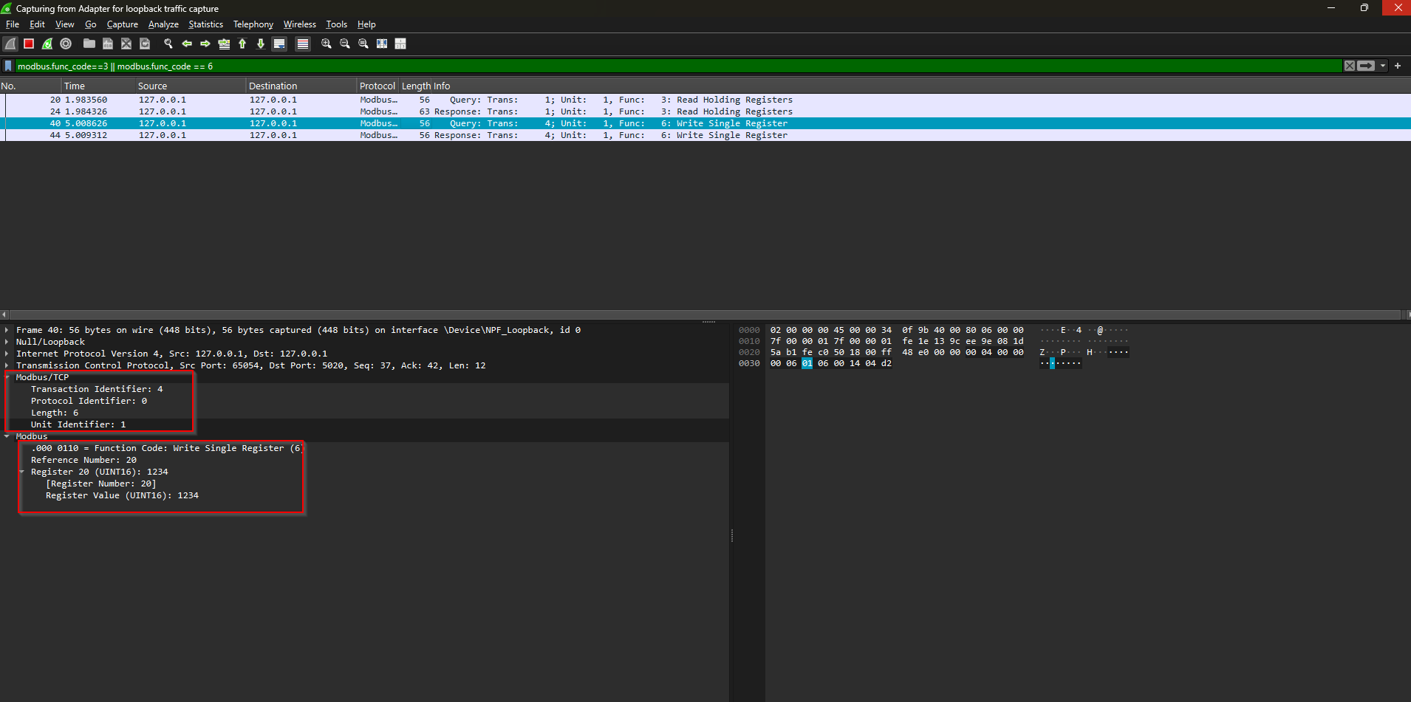Zoom out the main window text

pos(345,44)
